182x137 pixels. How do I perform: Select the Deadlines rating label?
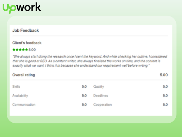100,96
